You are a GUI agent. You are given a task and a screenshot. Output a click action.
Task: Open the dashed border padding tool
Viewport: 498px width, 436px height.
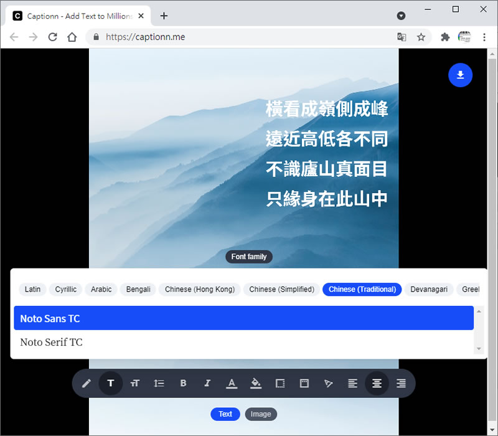pos(280,383)
